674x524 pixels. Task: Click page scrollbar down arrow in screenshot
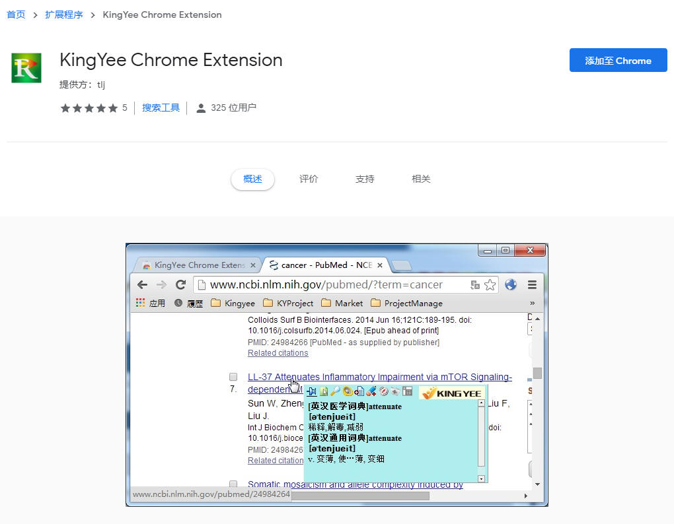(538, 484)
